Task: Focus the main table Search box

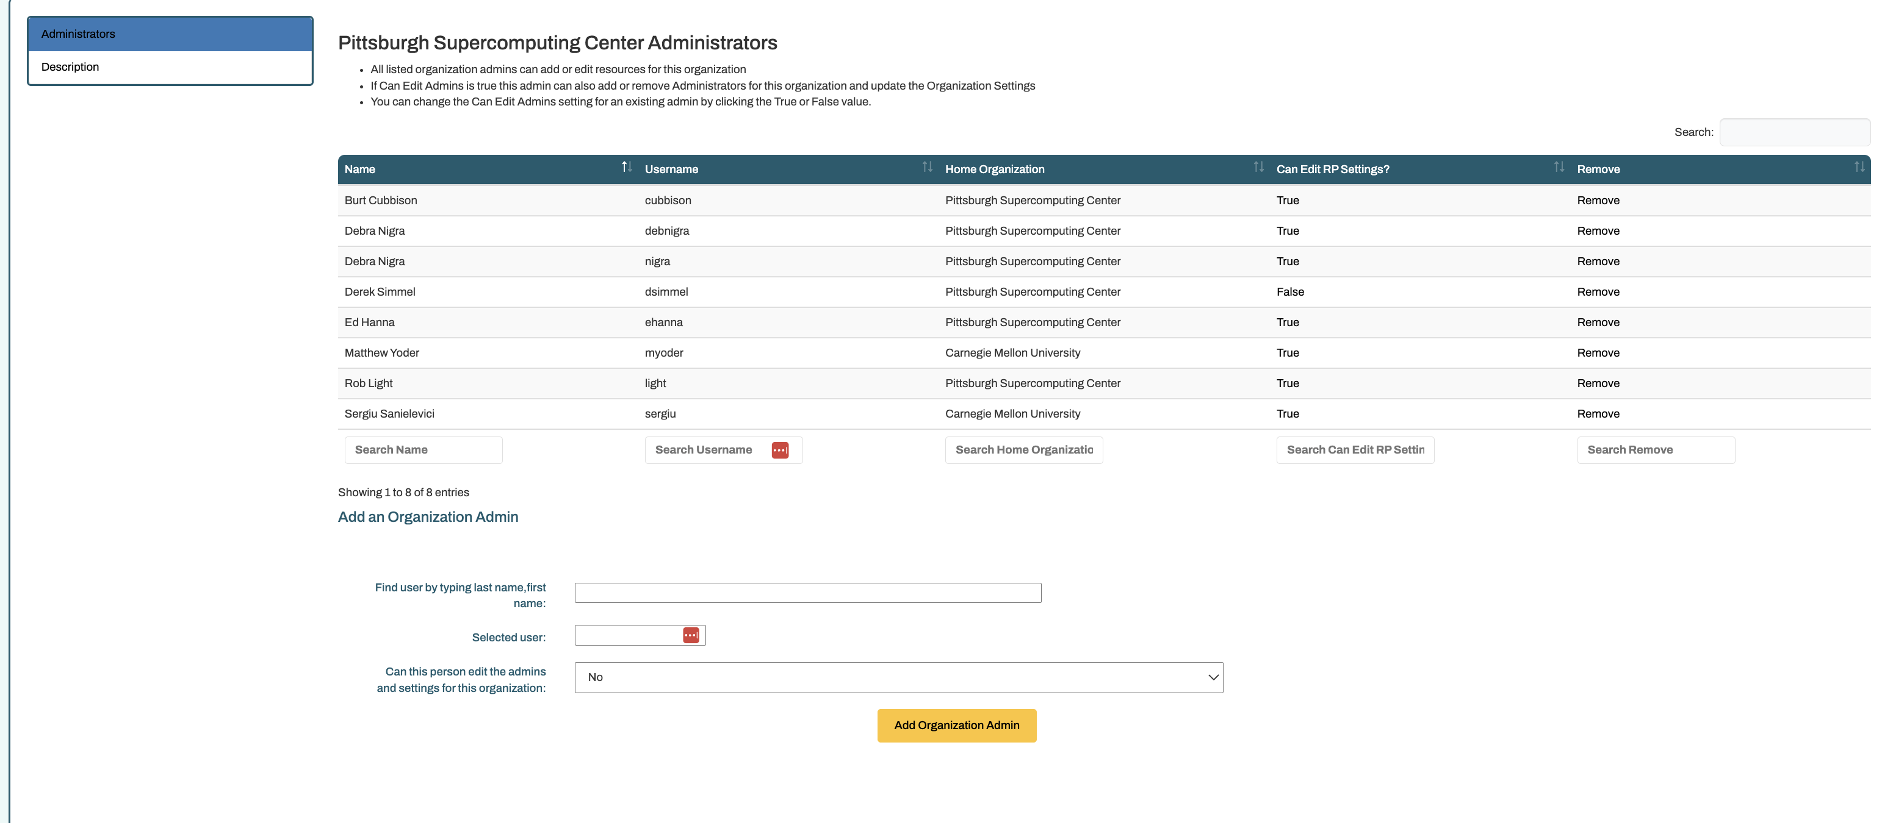Action: tap(1794, 132)
